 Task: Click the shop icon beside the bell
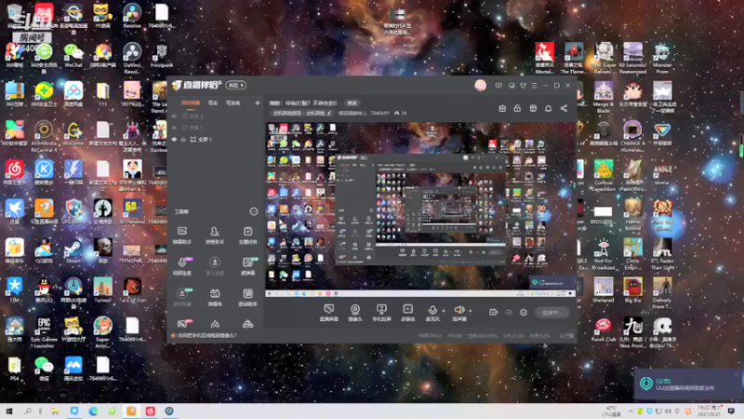tap(533, 108)
